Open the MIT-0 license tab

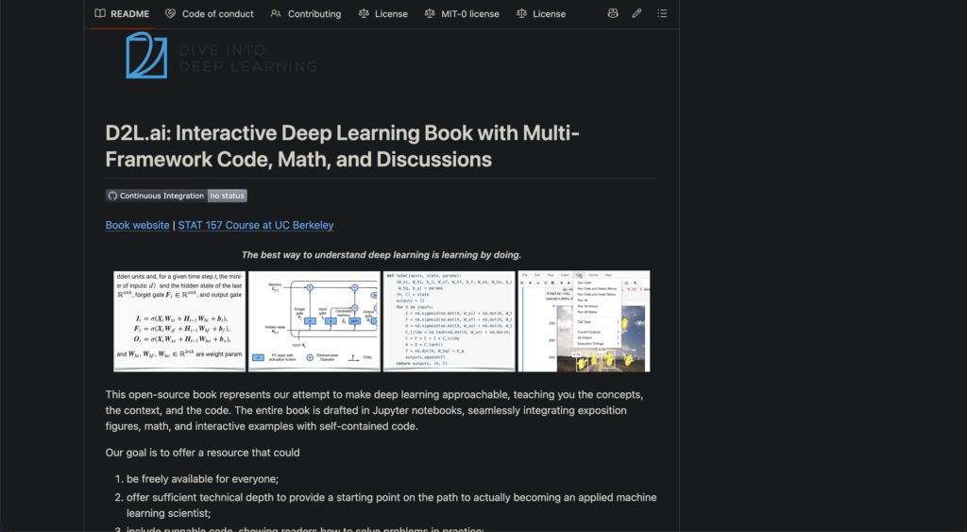click(x=462, y=13)
